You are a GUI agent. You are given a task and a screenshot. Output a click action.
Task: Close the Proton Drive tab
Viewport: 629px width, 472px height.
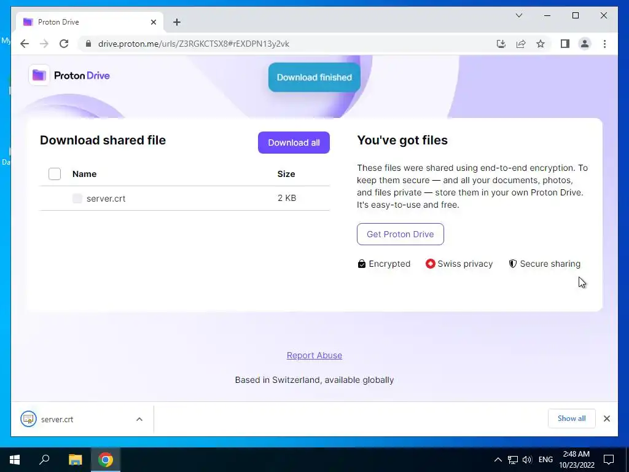[x=153, y=22]
